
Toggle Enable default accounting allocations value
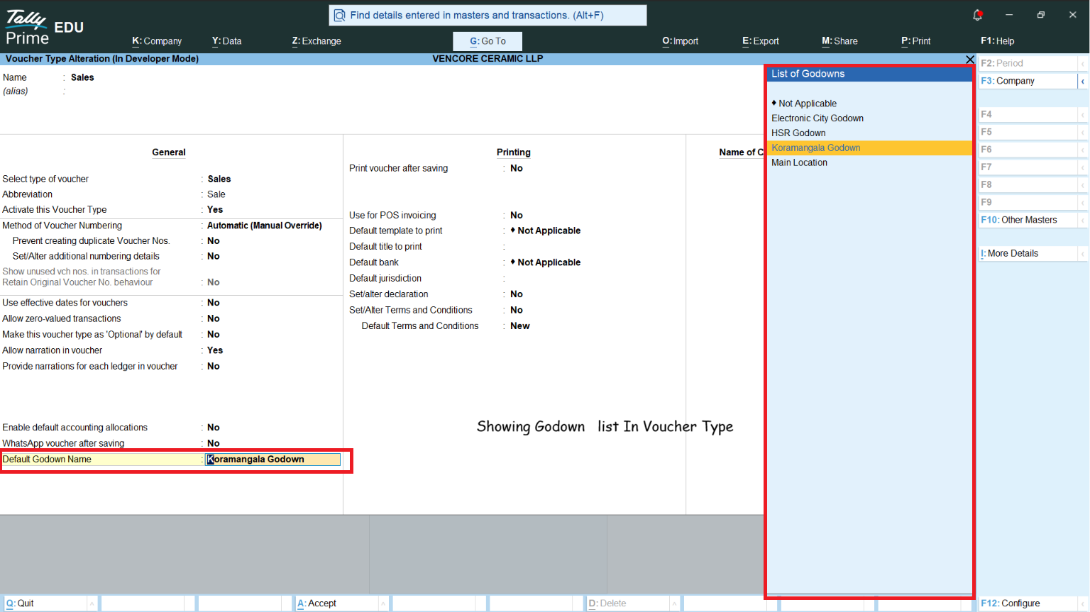coord(214,428)
